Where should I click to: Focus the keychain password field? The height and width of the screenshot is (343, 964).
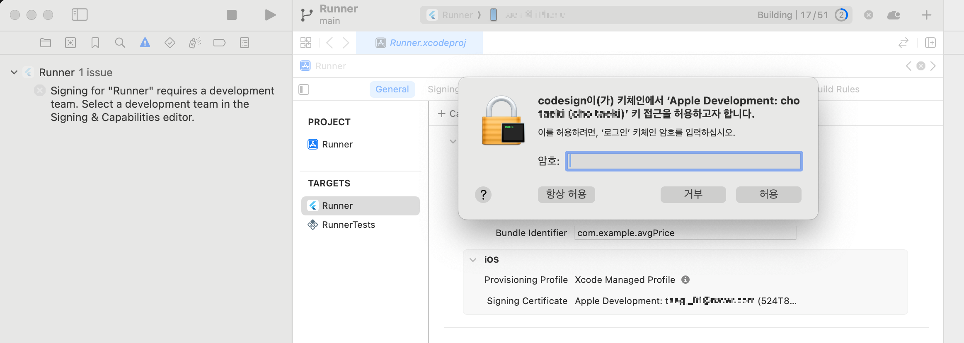[684, 161]
